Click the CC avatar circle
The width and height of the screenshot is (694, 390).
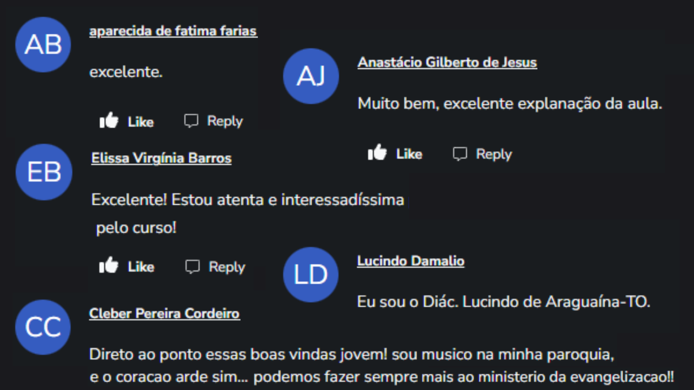tap(43, 327)
